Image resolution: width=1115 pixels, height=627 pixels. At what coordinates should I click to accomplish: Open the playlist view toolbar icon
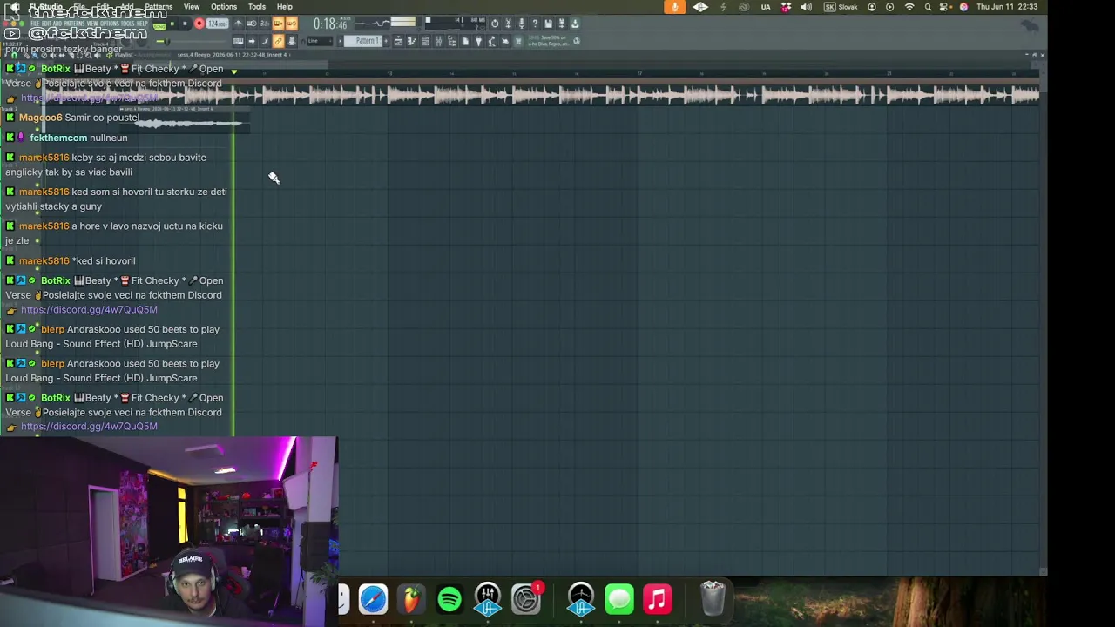398,41
